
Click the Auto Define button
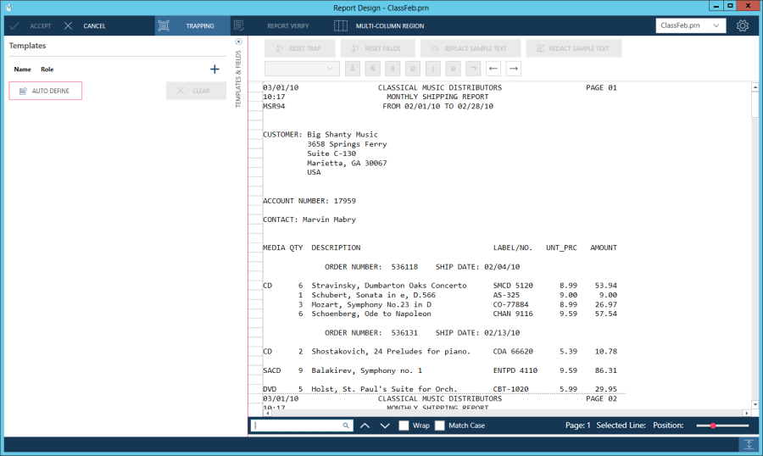[46, 91]
